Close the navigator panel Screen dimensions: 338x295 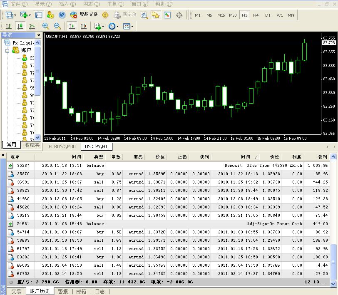click(39, 35)
